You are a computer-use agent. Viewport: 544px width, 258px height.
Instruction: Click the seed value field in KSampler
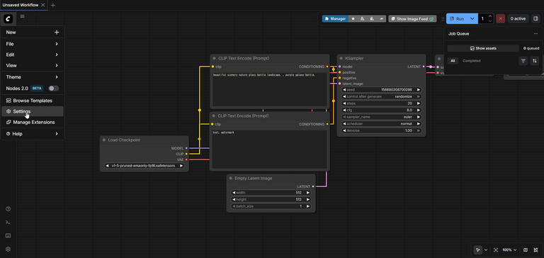tap(381, 89)
